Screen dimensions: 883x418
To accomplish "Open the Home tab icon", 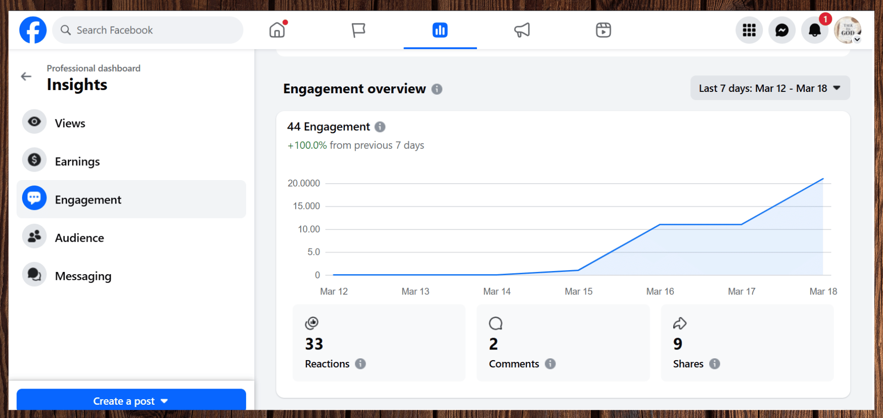I will coord(277,30).
